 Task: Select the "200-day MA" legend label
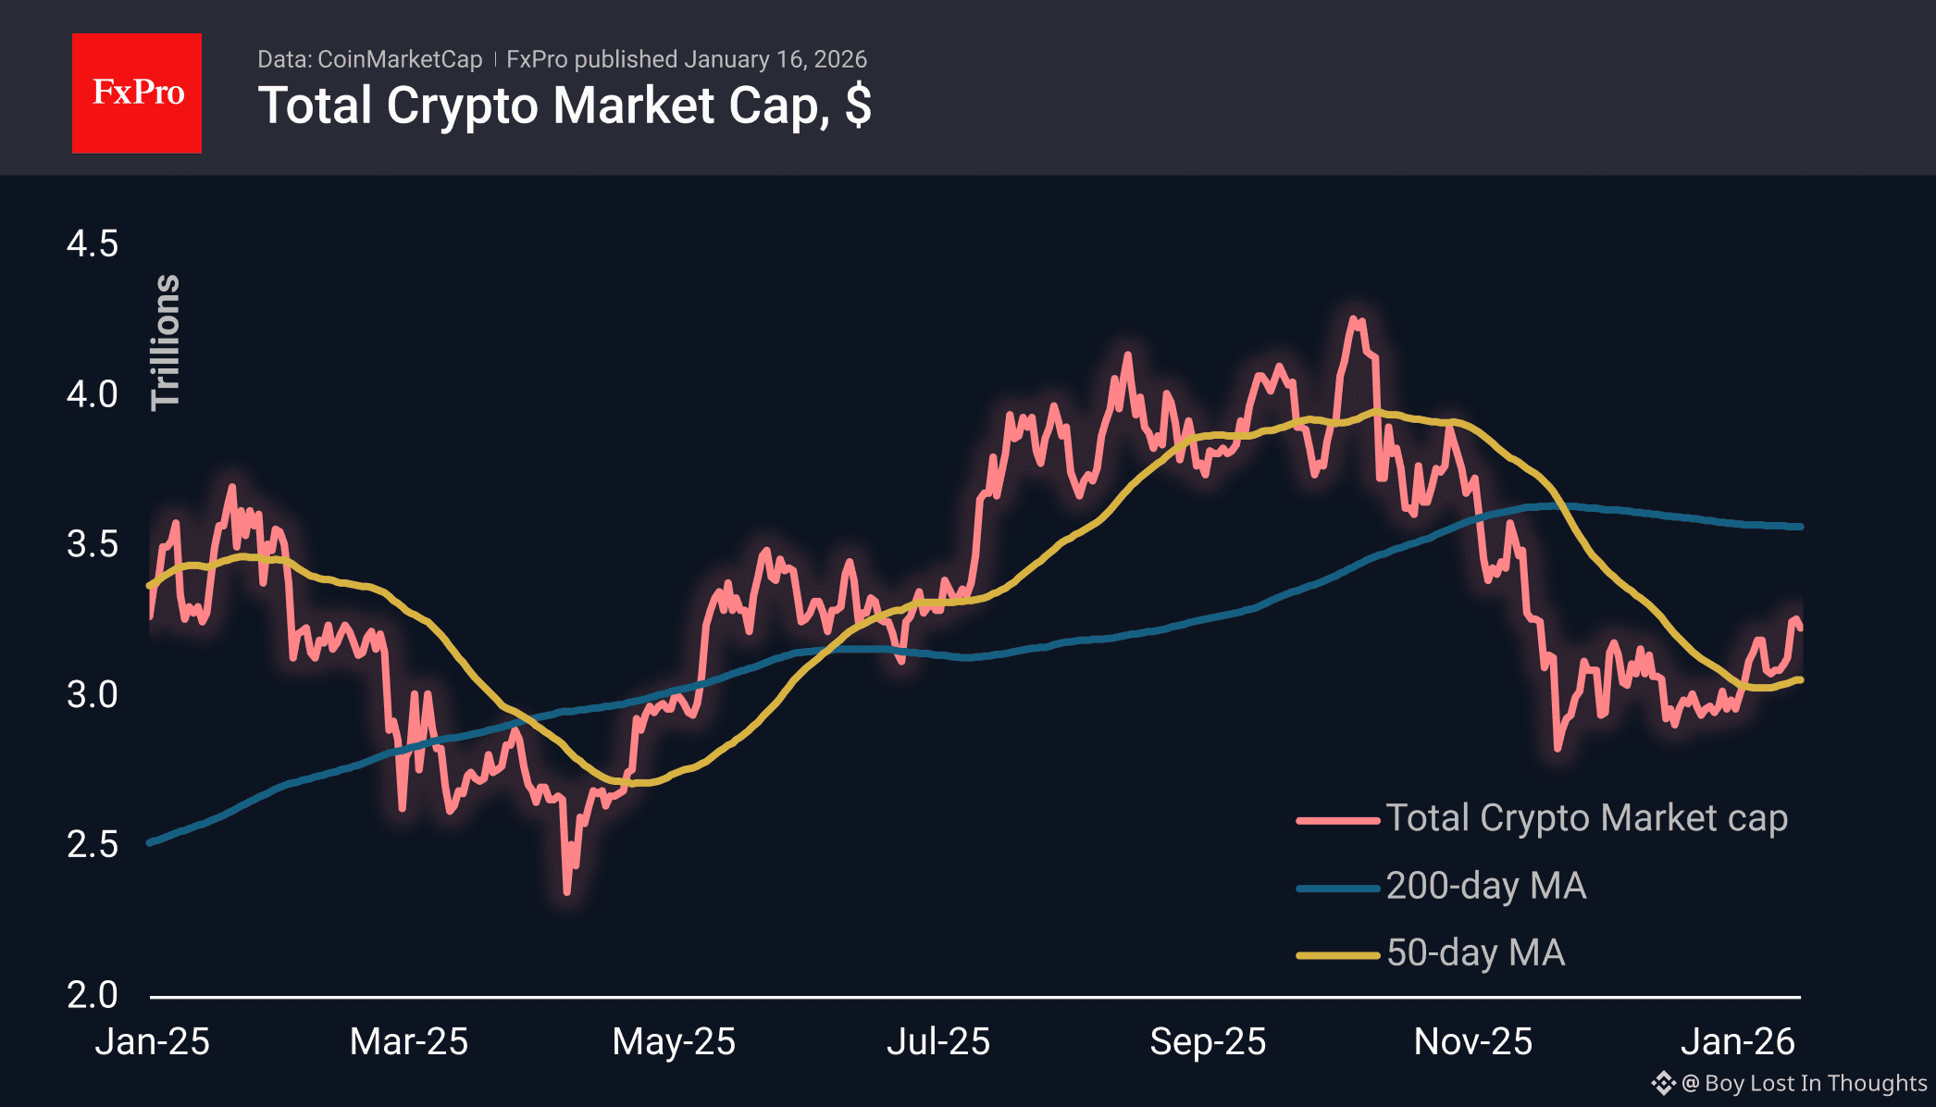click(x=1485, y=887)
